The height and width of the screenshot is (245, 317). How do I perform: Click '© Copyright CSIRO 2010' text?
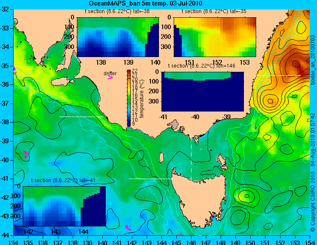(x=313, y=201)
